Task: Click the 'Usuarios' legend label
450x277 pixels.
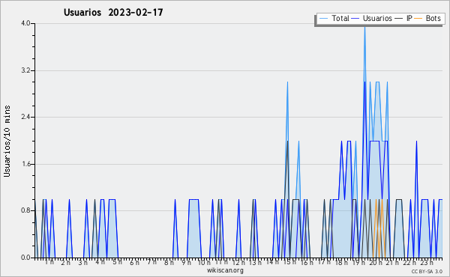Action: (377, 18)
